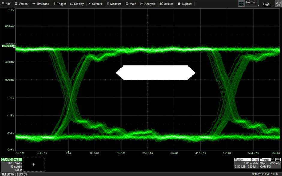Click the Support info icon

179,4
